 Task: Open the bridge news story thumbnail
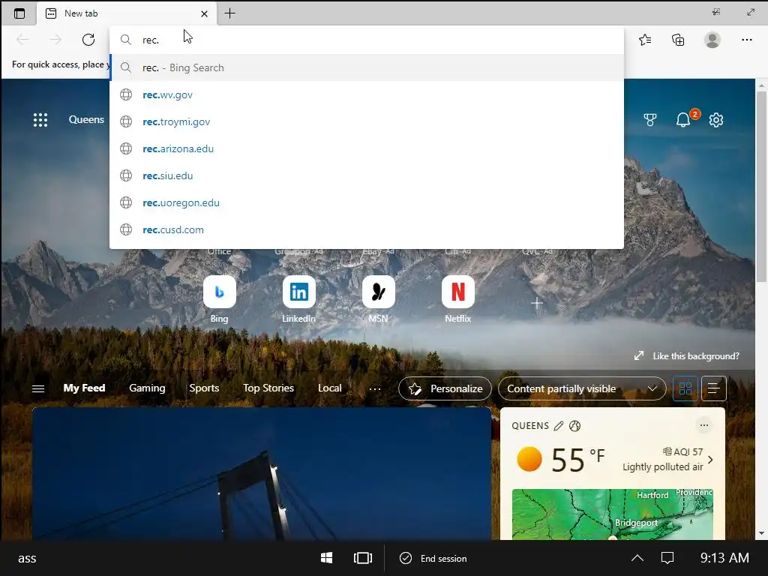(262, 474)
